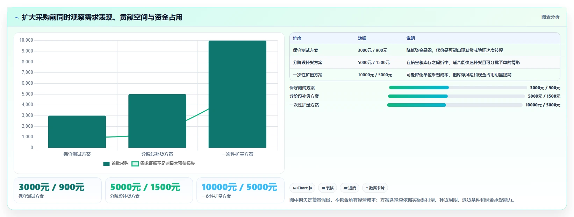Click the footnote starting 图中损失是情景假设
This screenshot has width=574, height=217.
point(403,200)
